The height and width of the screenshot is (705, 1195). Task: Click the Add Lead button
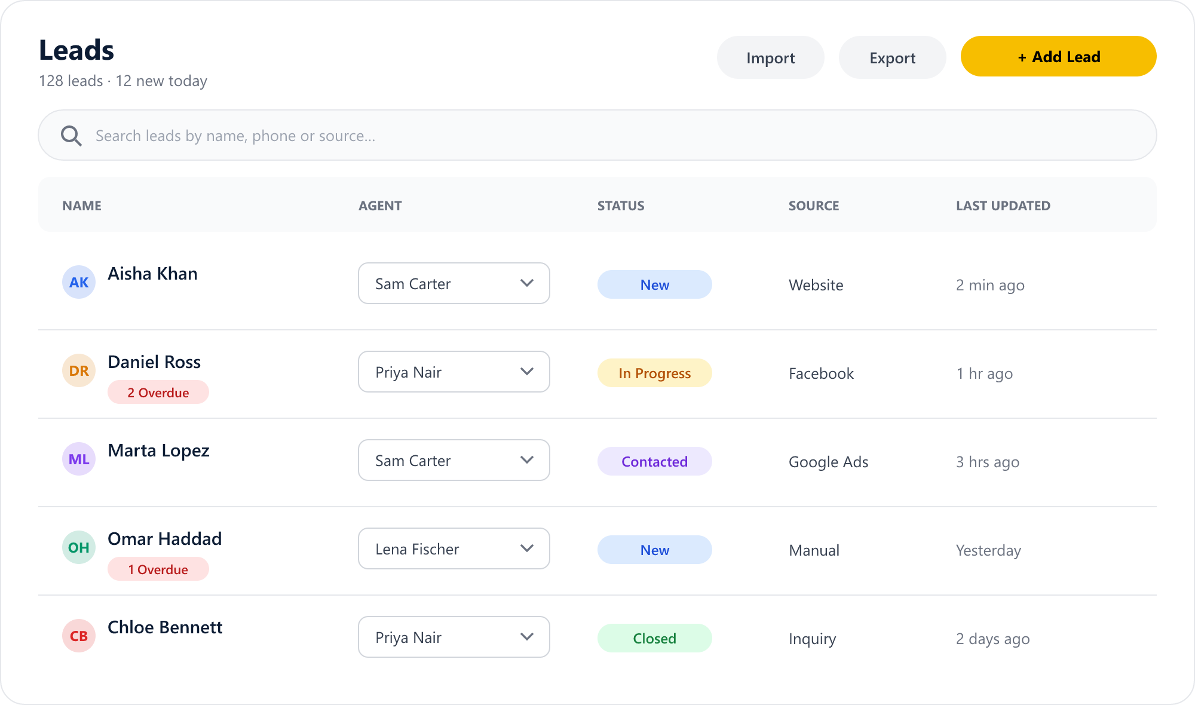(x=1059, y=56)
